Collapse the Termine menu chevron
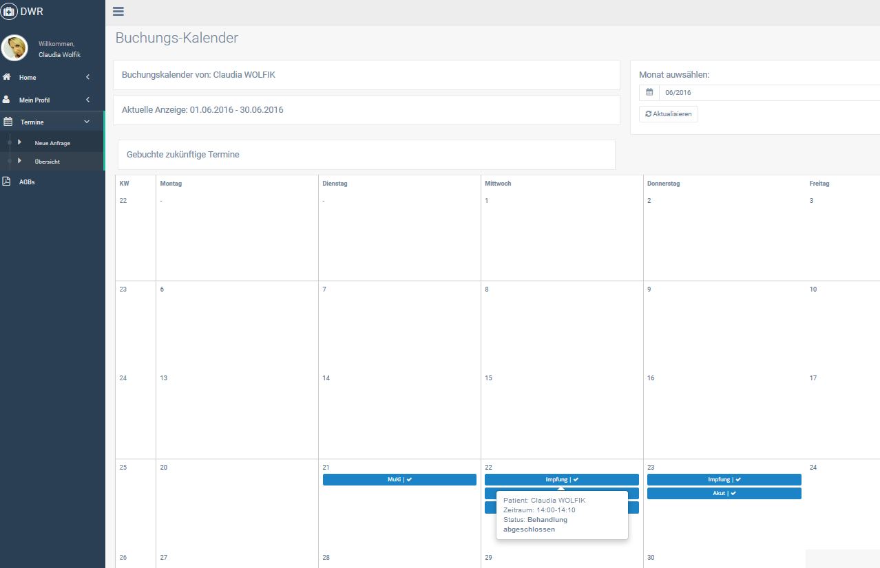Viewport: 880px width, 568px height. point(87,122)
